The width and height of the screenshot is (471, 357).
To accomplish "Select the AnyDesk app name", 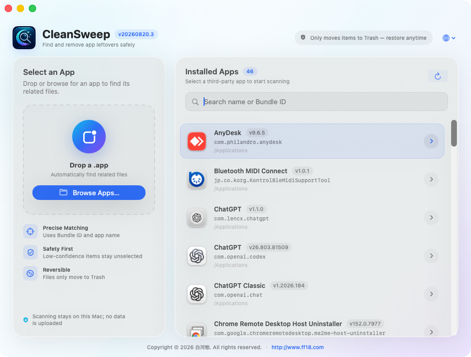I will [x=228, y=133].
